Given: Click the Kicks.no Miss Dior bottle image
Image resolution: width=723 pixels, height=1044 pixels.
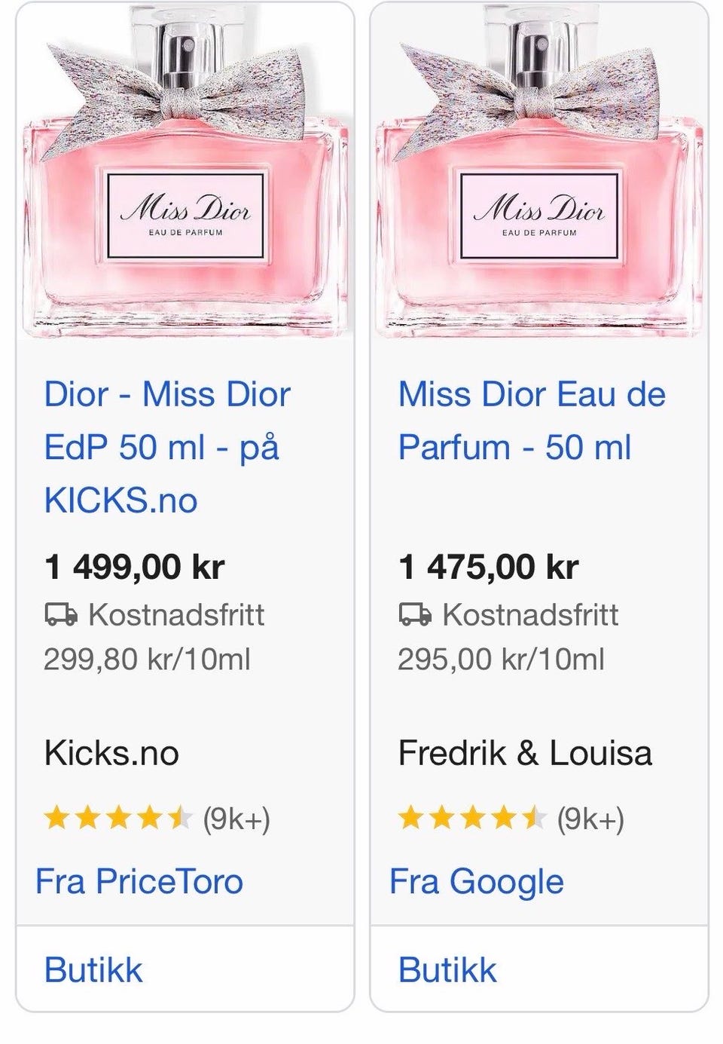Looking at the screenshot, I should 185,173.
